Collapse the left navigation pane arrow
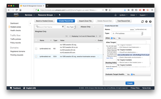 (x=30, y=23)
